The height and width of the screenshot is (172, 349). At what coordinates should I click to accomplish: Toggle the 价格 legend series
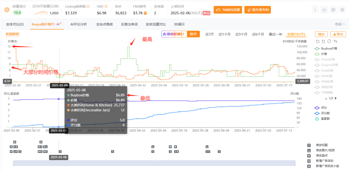click(321, 54)
